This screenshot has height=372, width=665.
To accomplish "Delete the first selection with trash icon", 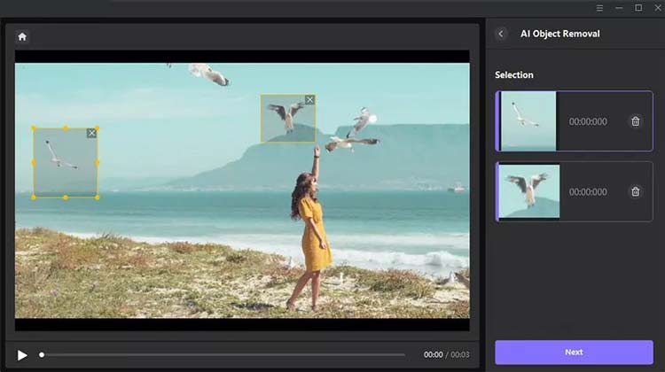I will tap(635, 121).
